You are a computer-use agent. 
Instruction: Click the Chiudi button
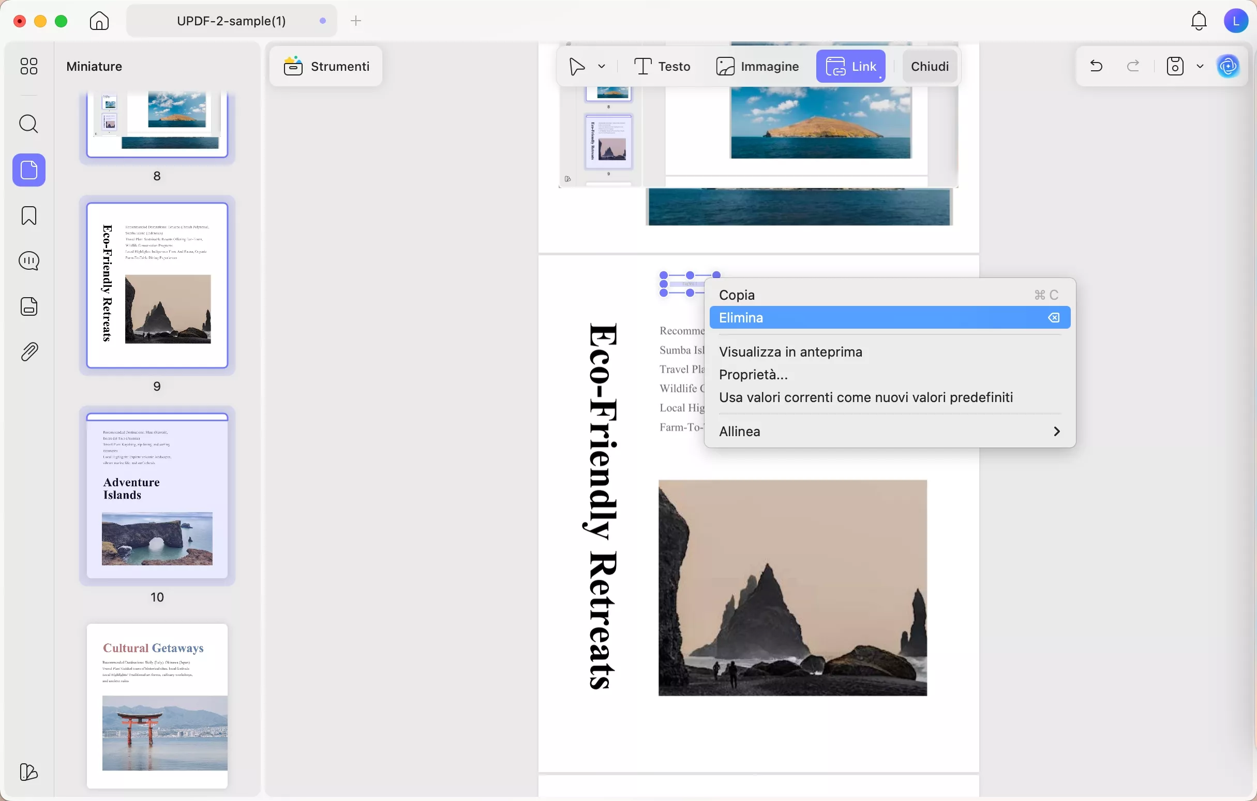pyautogui.click(x=929, y=66)
